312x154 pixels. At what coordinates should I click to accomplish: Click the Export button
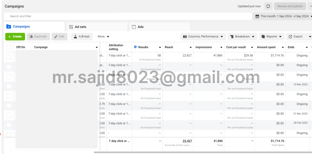point(296,37)
